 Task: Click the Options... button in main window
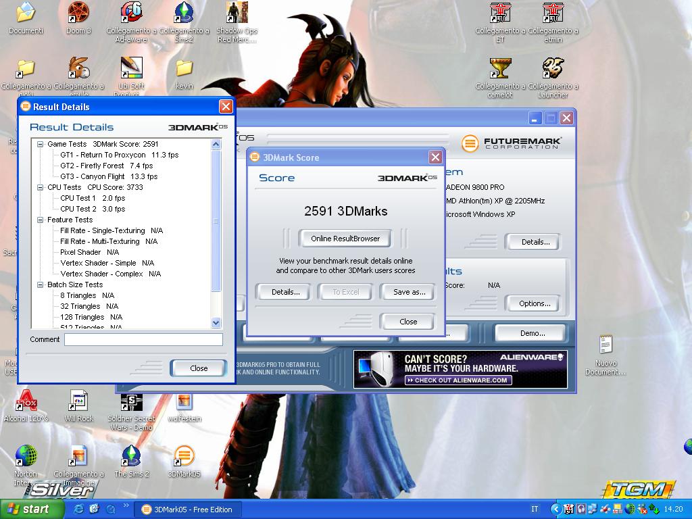[535, 303]
